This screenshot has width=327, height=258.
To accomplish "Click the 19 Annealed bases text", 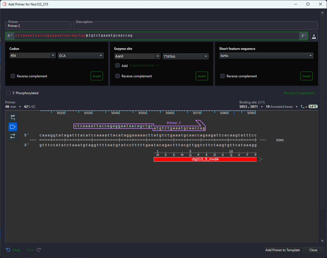I will pos(279,107).
